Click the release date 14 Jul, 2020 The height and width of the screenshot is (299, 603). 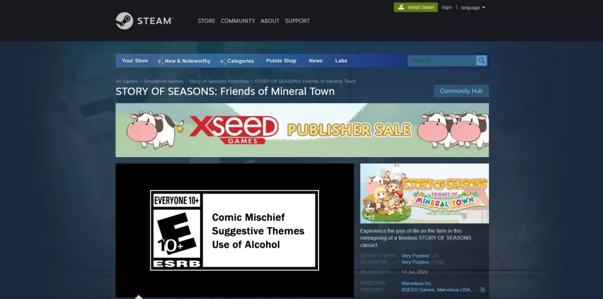pyautogui.click(x=415, y=272)
